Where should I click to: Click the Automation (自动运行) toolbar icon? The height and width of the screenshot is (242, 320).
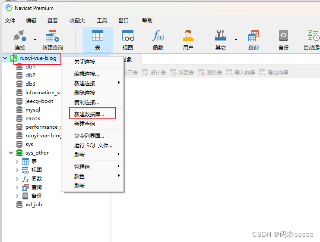click(x=314, y=35)
